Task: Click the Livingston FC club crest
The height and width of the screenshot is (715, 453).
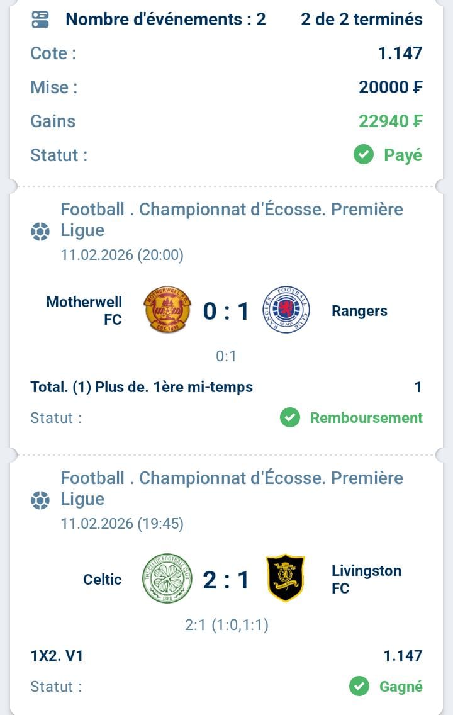Action: 285,578
